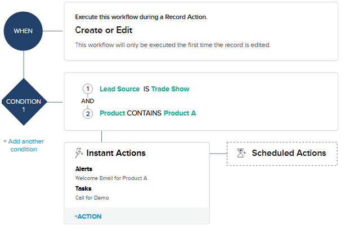Click the AND operator between criteria

pos(88,101)
